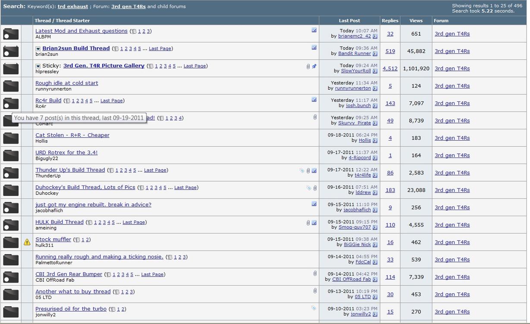The image size is (530, 324).
Task: Open URD Rotrex for the 3.4! thread
Action: tap(66, 152)
